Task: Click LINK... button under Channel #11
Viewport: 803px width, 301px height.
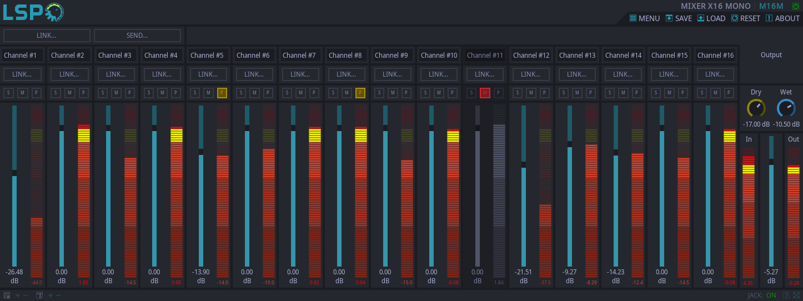Action: coord(484,74)
